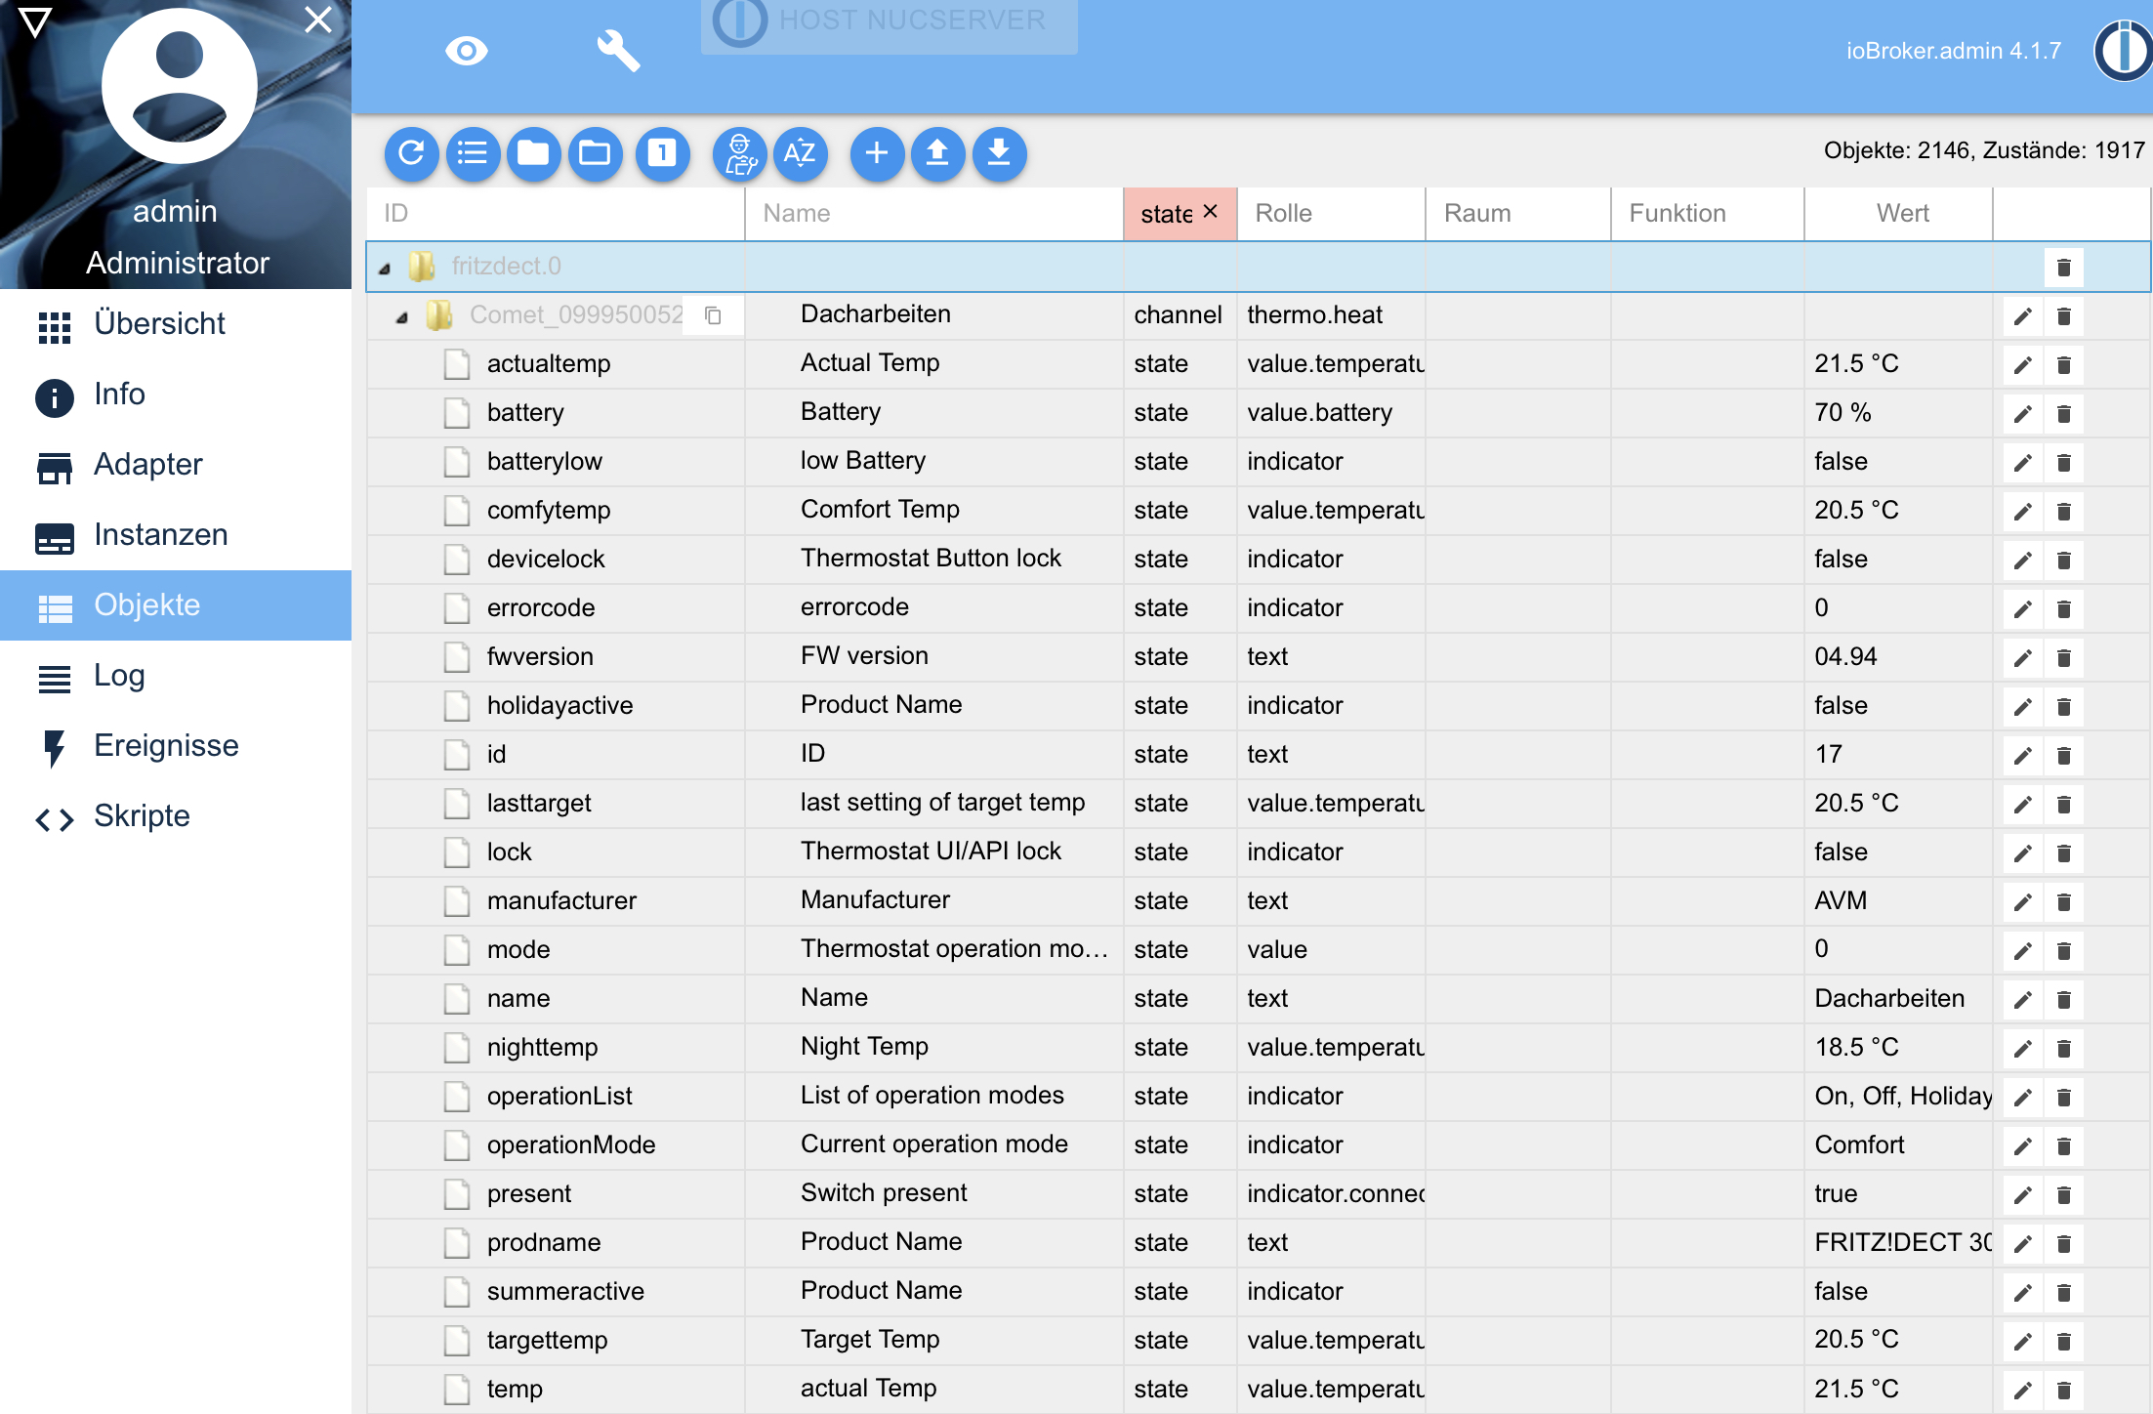Image resolution: width=2153 pixels, height=1414 pixels.
Task: Select the temp tree row
Action: coord(1258,1389)
